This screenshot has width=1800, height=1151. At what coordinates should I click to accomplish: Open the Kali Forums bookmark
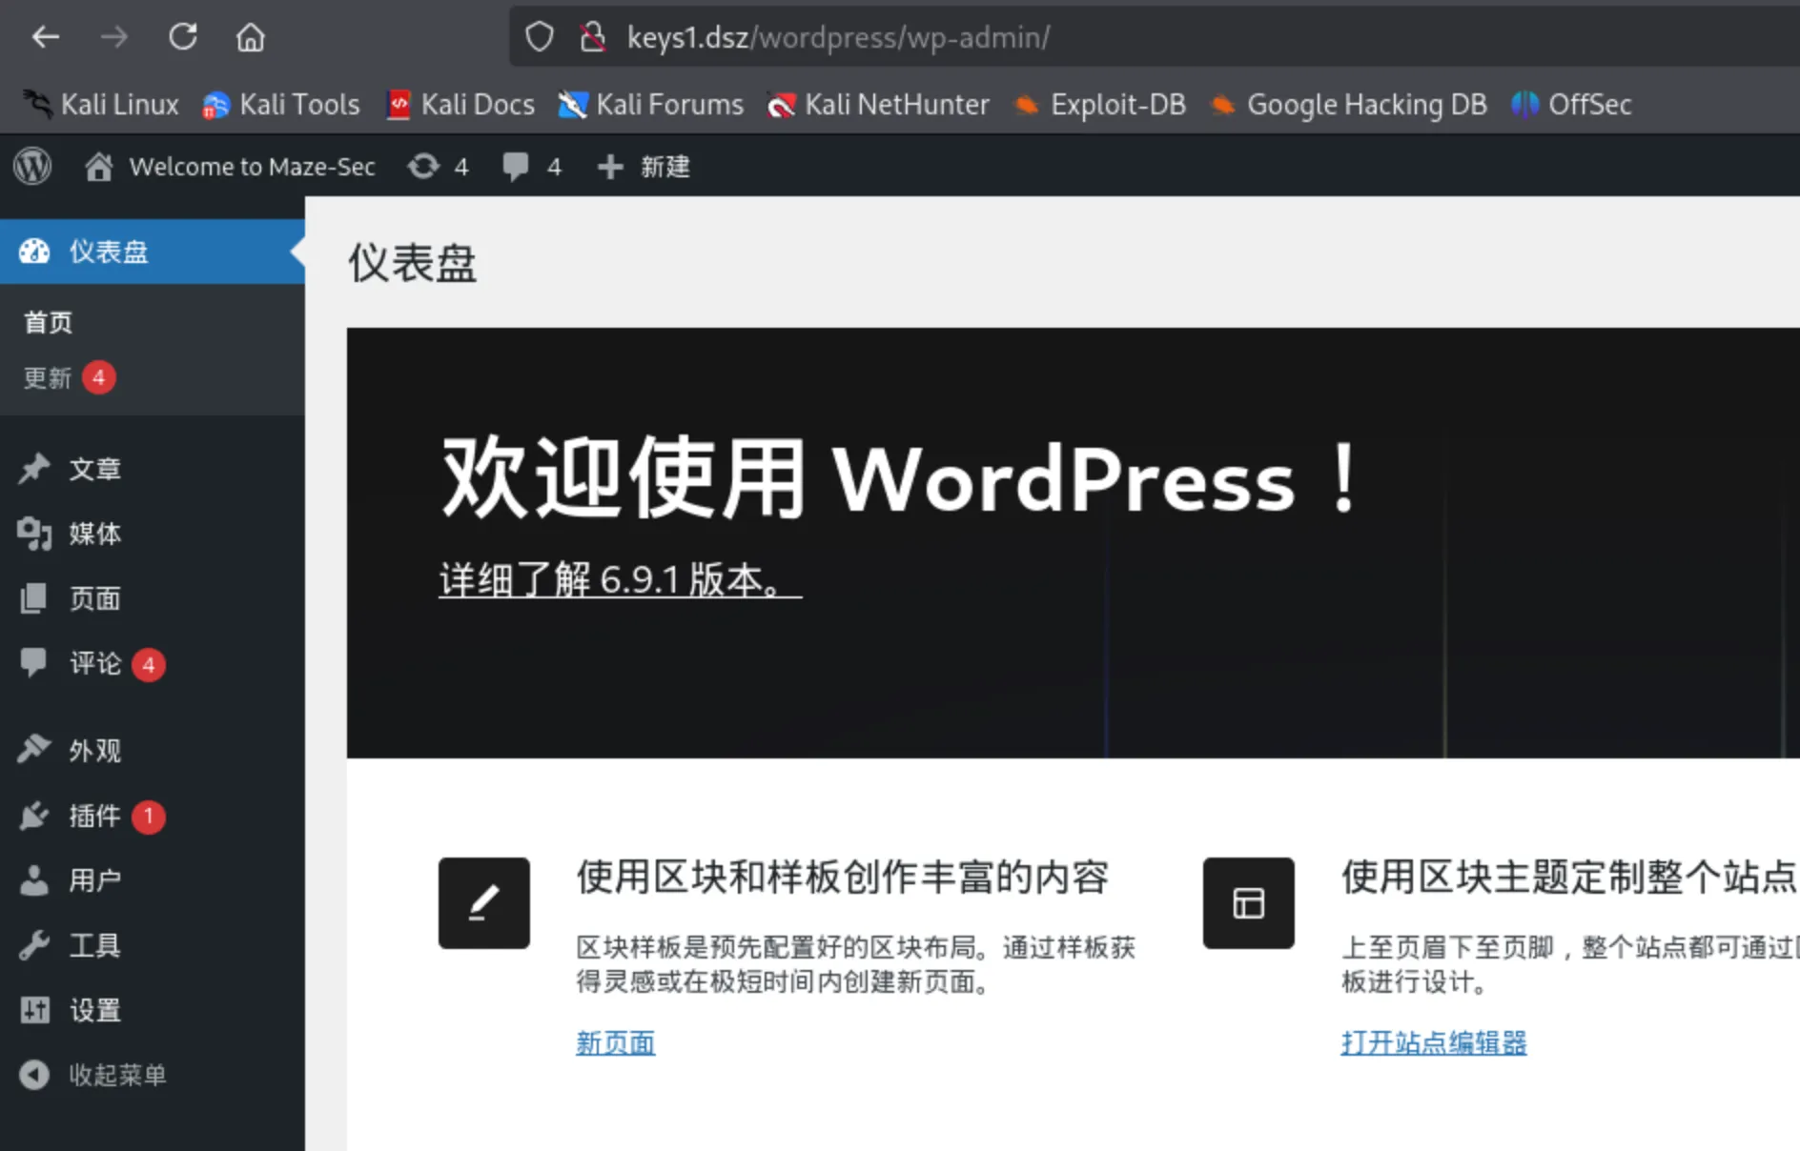tap(650, 104)
